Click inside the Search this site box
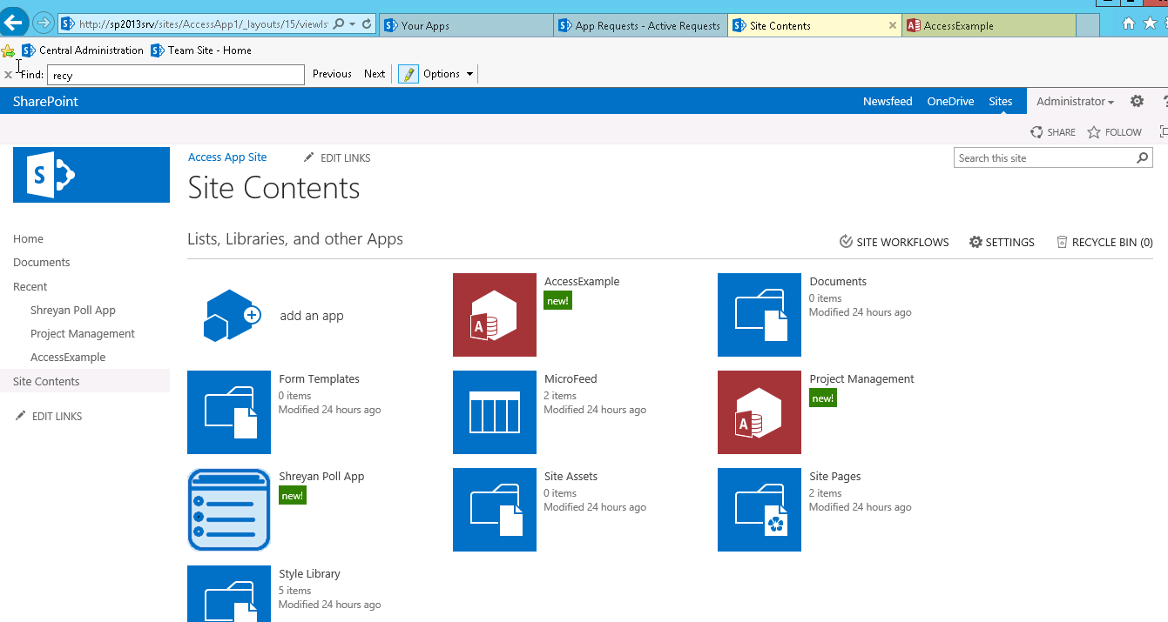 [1045, 157]
